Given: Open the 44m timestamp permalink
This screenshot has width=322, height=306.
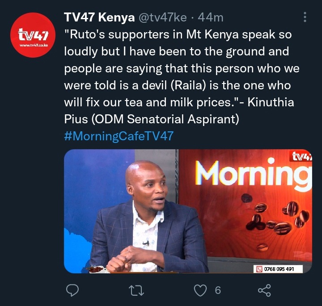Looking at the screenshot, I should point(211,17).
